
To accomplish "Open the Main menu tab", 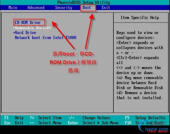I will [13, 8].
